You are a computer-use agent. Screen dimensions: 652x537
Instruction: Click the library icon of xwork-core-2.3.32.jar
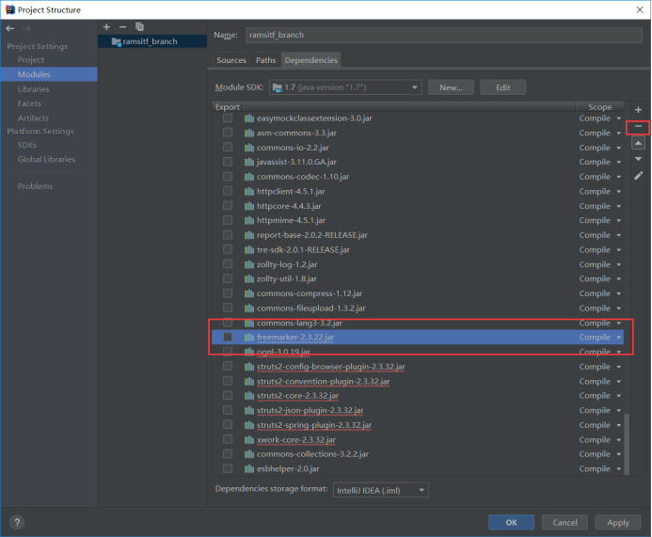pyautogui.click(x=249, y=440)
